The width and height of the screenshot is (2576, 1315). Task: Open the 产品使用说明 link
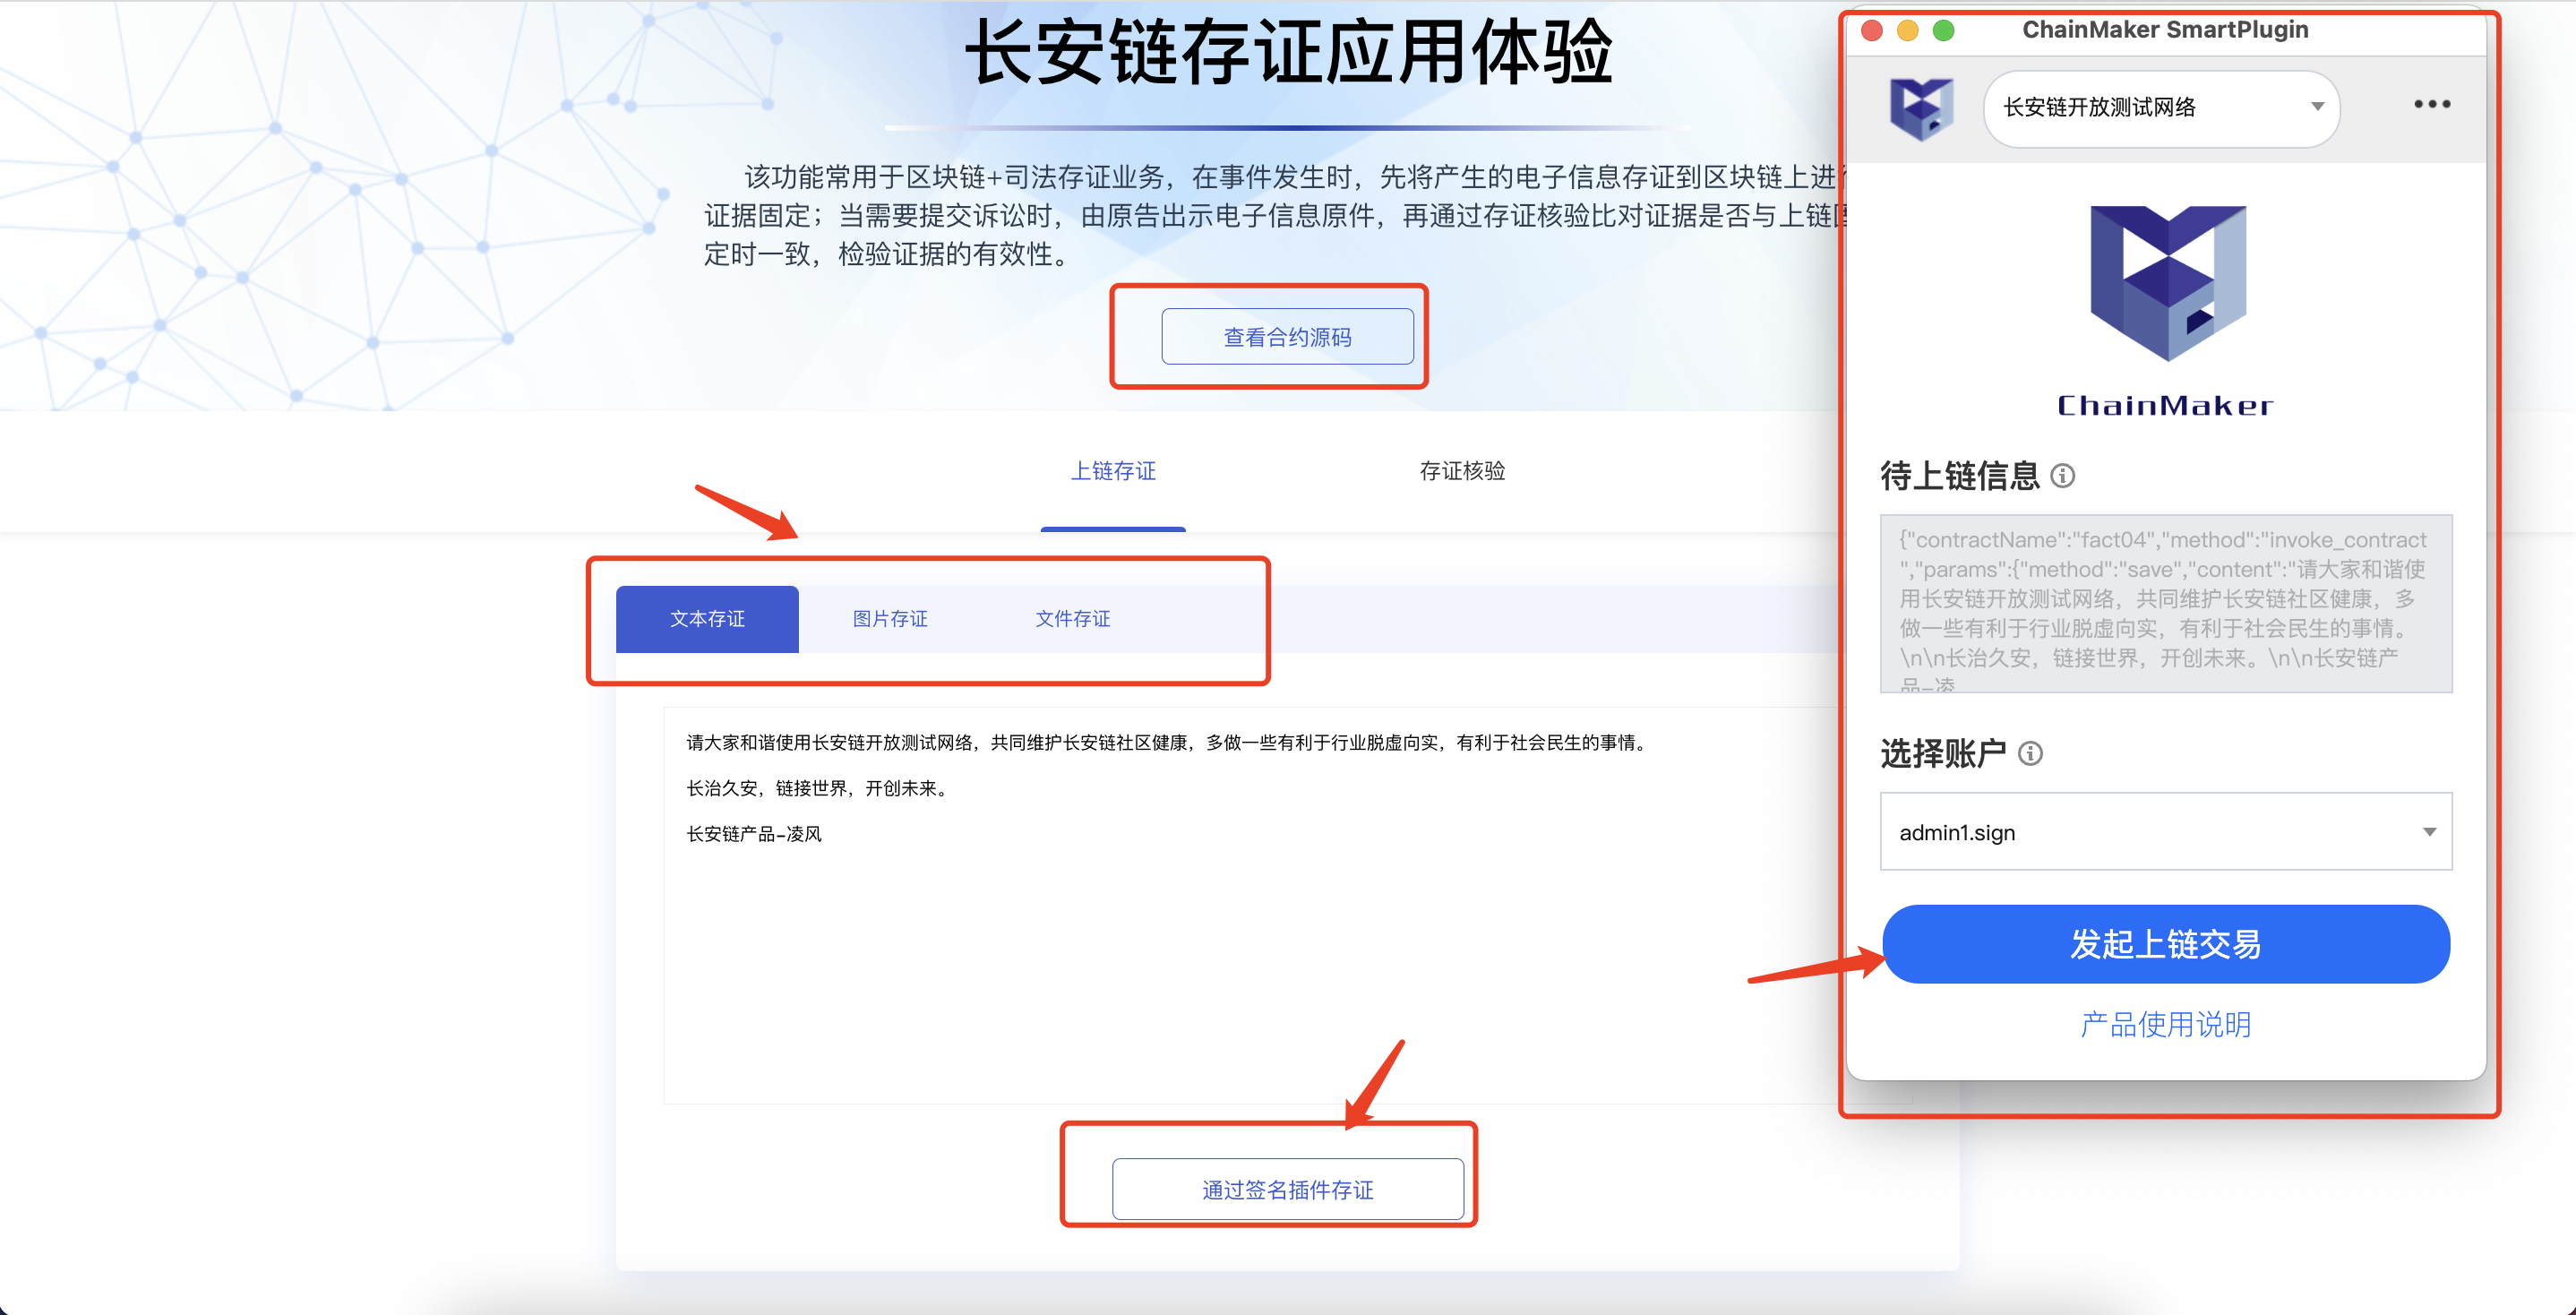(2165, 1024)
